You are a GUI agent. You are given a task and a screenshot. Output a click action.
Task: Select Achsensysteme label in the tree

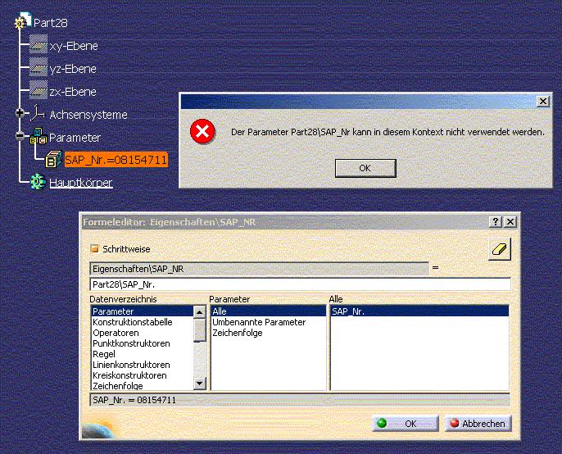click(x=88, y=115)
